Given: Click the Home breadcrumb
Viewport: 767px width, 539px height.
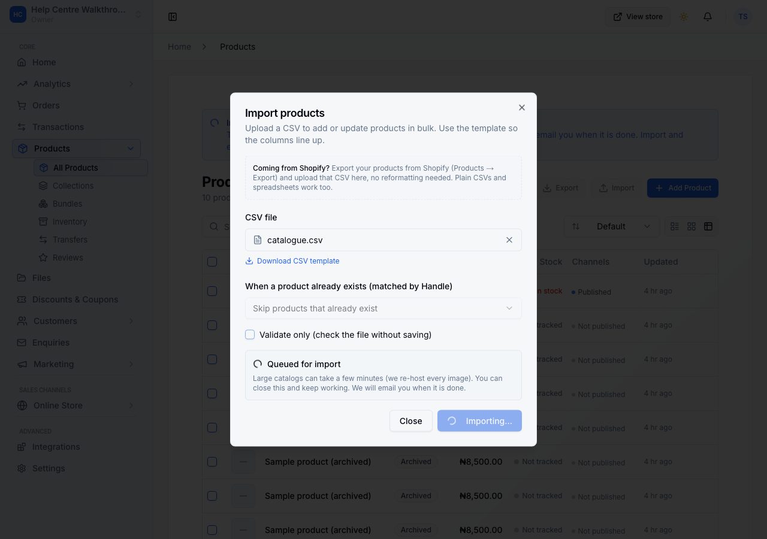Looking at the screenshot, I should 179,47.
